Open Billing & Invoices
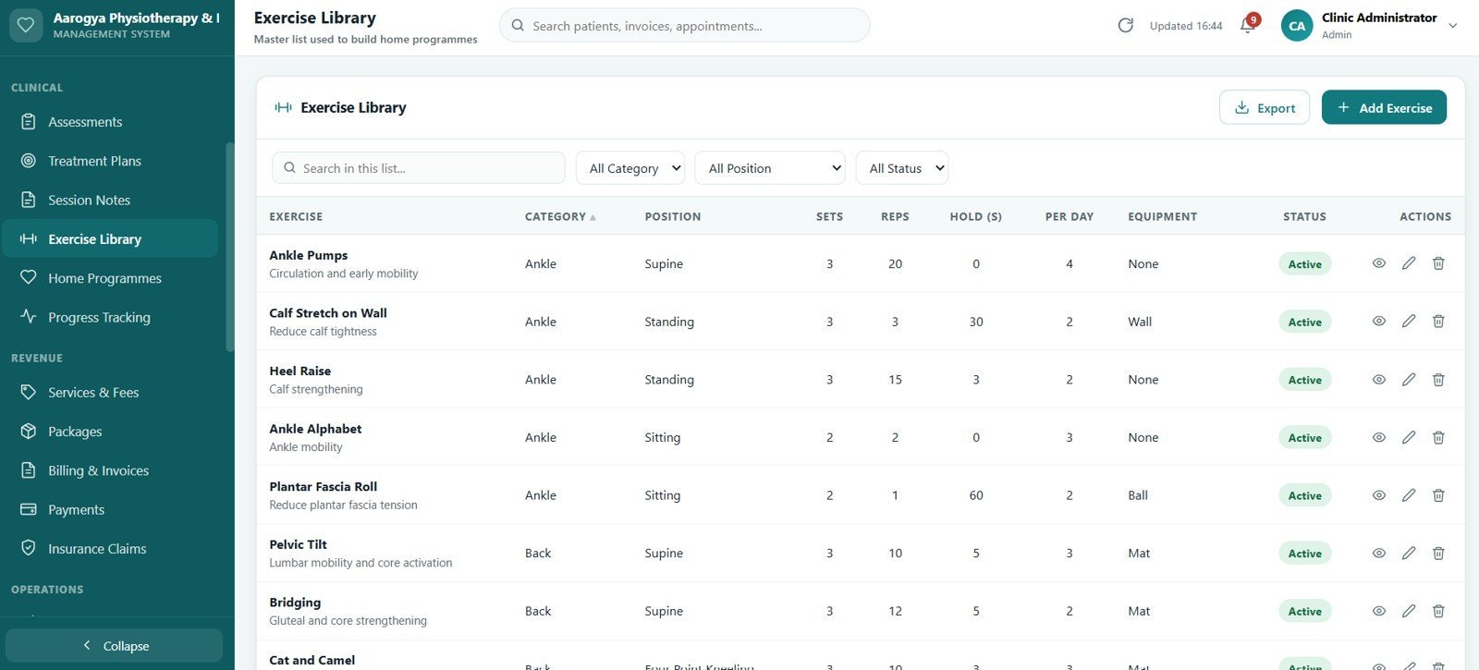 [x=110, y=470]
